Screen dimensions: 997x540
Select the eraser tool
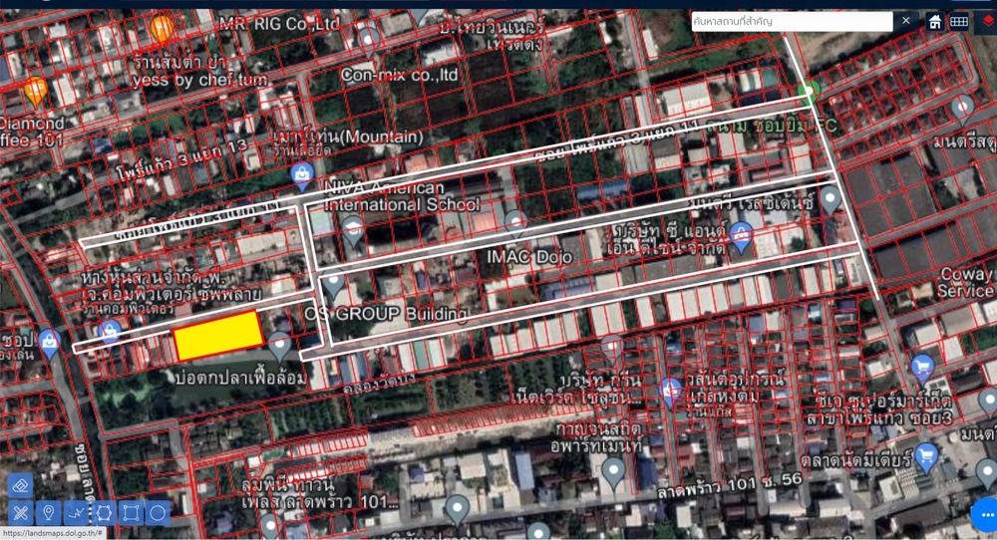21,485
